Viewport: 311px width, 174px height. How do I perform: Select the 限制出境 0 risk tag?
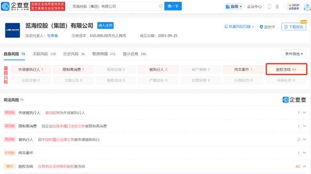pyautogui.click(x=116, y=70)
